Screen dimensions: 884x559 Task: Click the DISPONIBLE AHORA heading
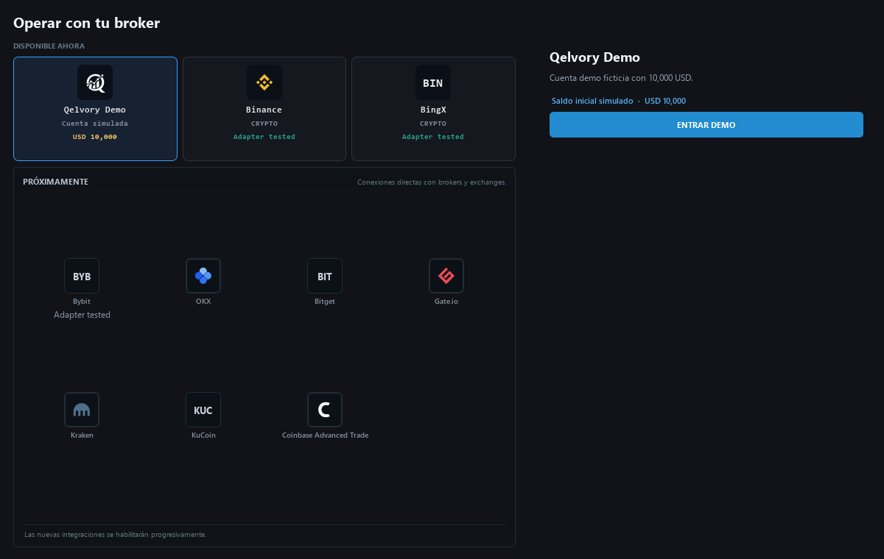click(49, 46)
